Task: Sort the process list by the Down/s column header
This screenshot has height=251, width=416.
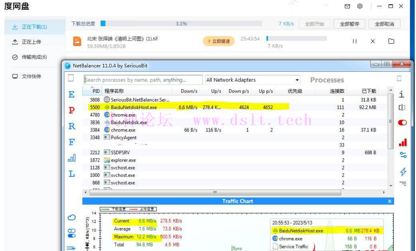Action: 186,91
